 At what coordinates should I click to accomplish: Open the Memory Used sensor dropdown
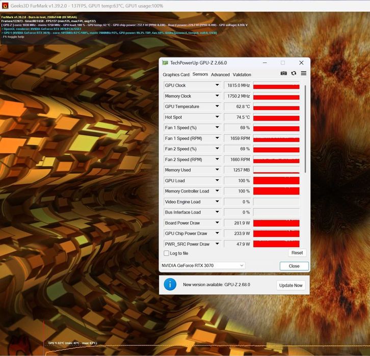click(217, 170)
